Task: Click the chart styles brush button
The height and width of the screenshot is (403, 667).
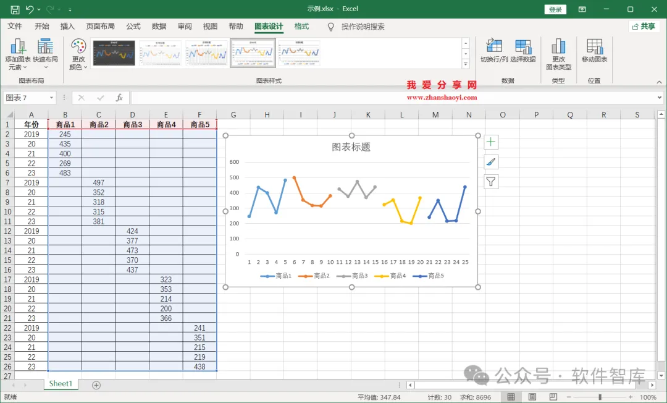Action: pyautogui.click(x=491, y=162)
